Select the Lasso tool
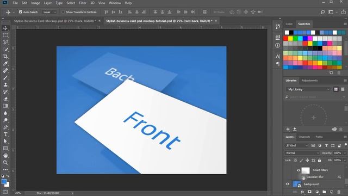Viewport: 348px width, 196px height. (5, 42)
